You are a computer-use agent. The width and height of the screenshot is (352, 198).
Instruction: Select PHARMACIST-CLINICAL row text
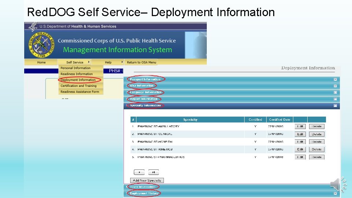(x=155, y=134)
